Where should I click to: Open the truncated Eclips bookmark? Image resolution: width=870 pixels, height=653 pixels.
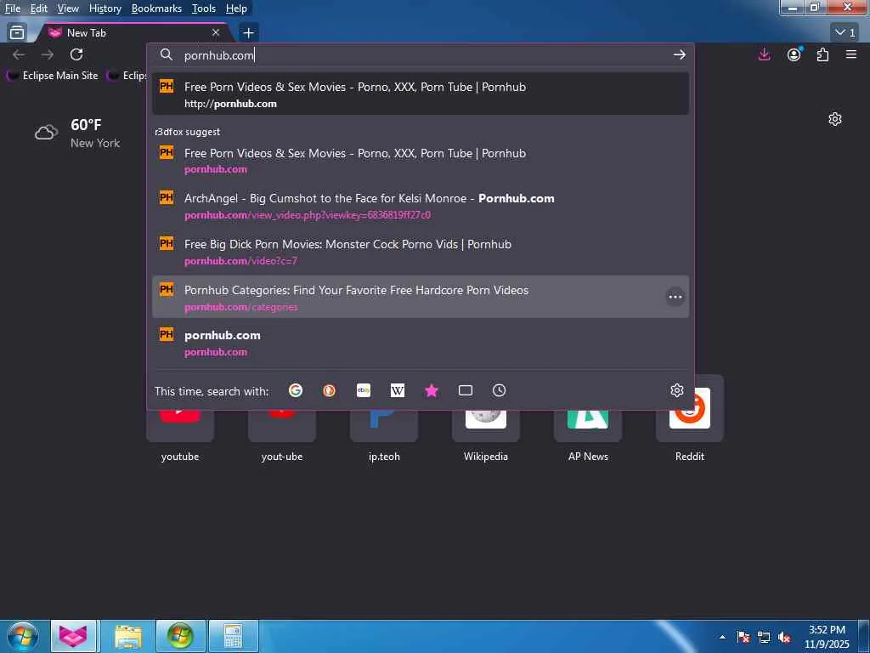tap(127, 76)
